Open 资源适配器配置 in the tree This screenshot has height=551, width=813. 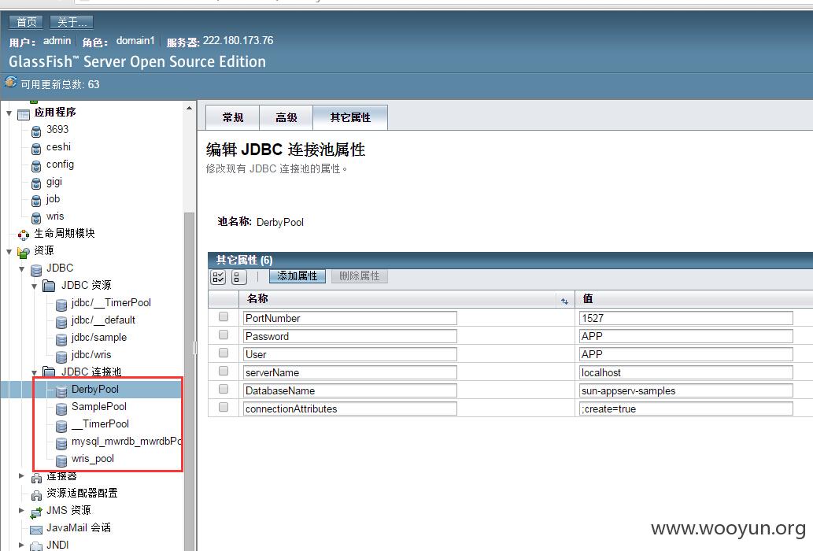click(x=82, y=493)
